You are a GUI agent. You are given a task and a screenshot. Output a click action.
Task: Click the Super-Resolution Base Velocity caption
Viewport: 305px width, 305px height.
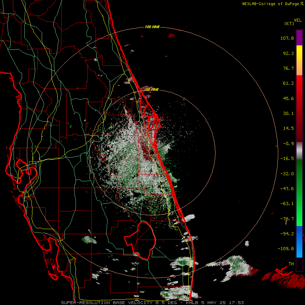pyautogui.click(x=152, y=303)
